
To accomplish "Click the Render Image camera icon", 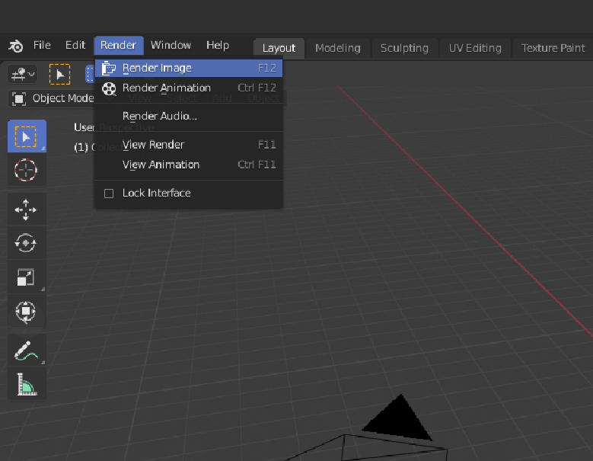I will click(109, 68).
